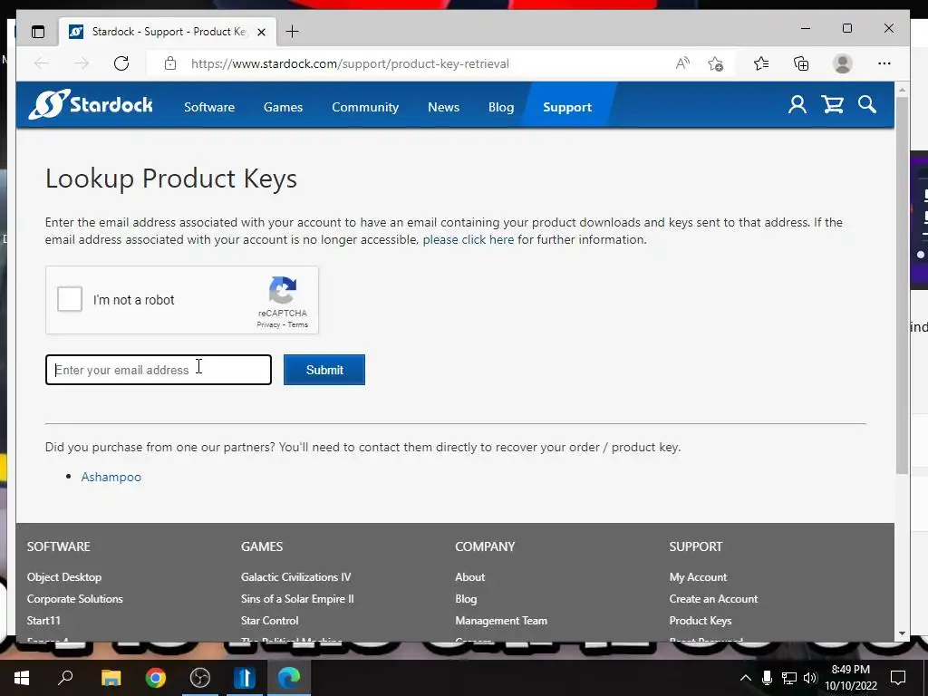The image size is (928, 696).
Task: Open the Collections icon
Action: [801, 63]
